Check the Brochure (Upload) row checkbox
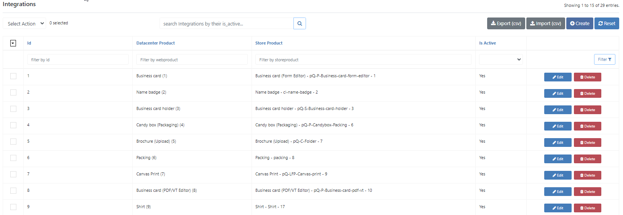 pos(13,142)
